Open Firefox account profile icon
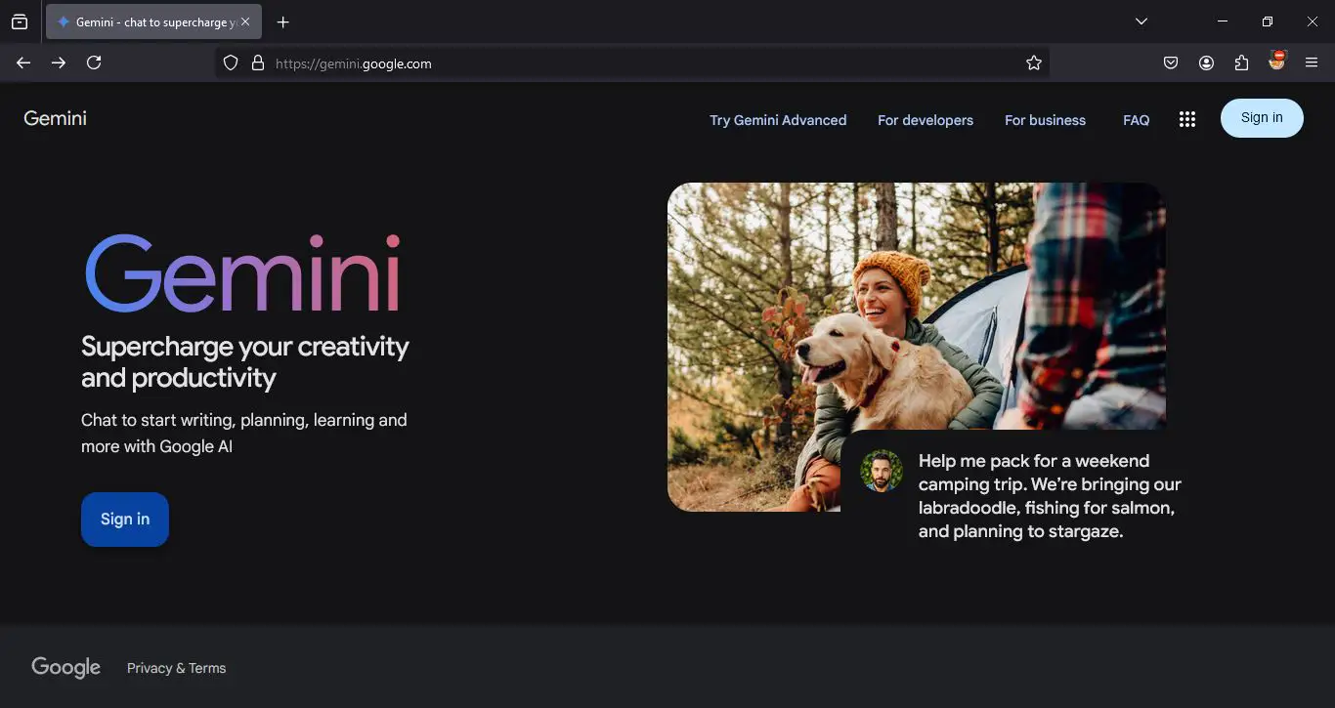The width and height of the screenshot is (1335, 708). coord(1206,62)
